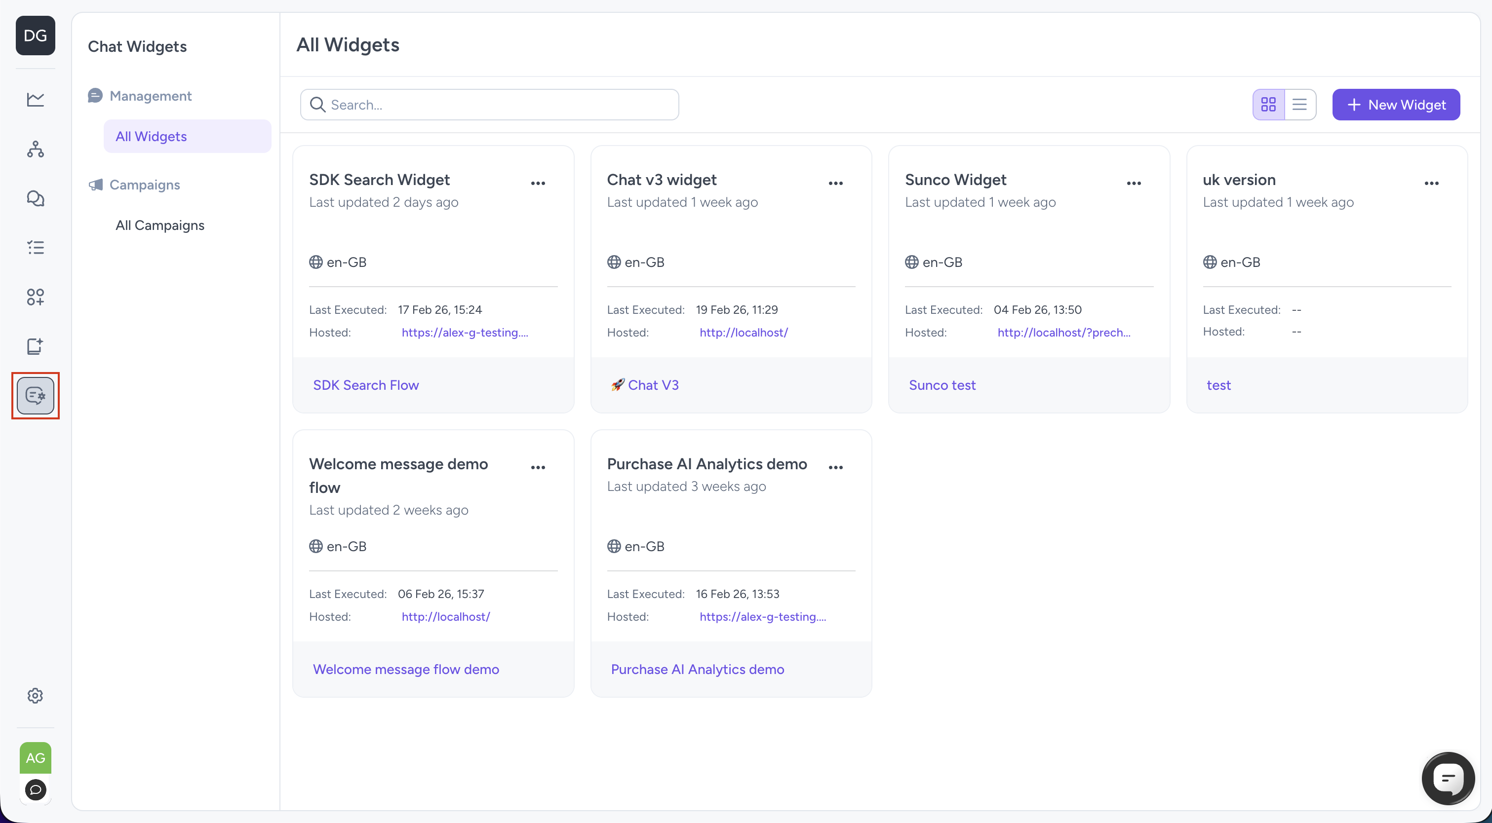Select the chat widget settings sidebar icon
This screenshot has height=823, width=1492.
coord(36,396)
